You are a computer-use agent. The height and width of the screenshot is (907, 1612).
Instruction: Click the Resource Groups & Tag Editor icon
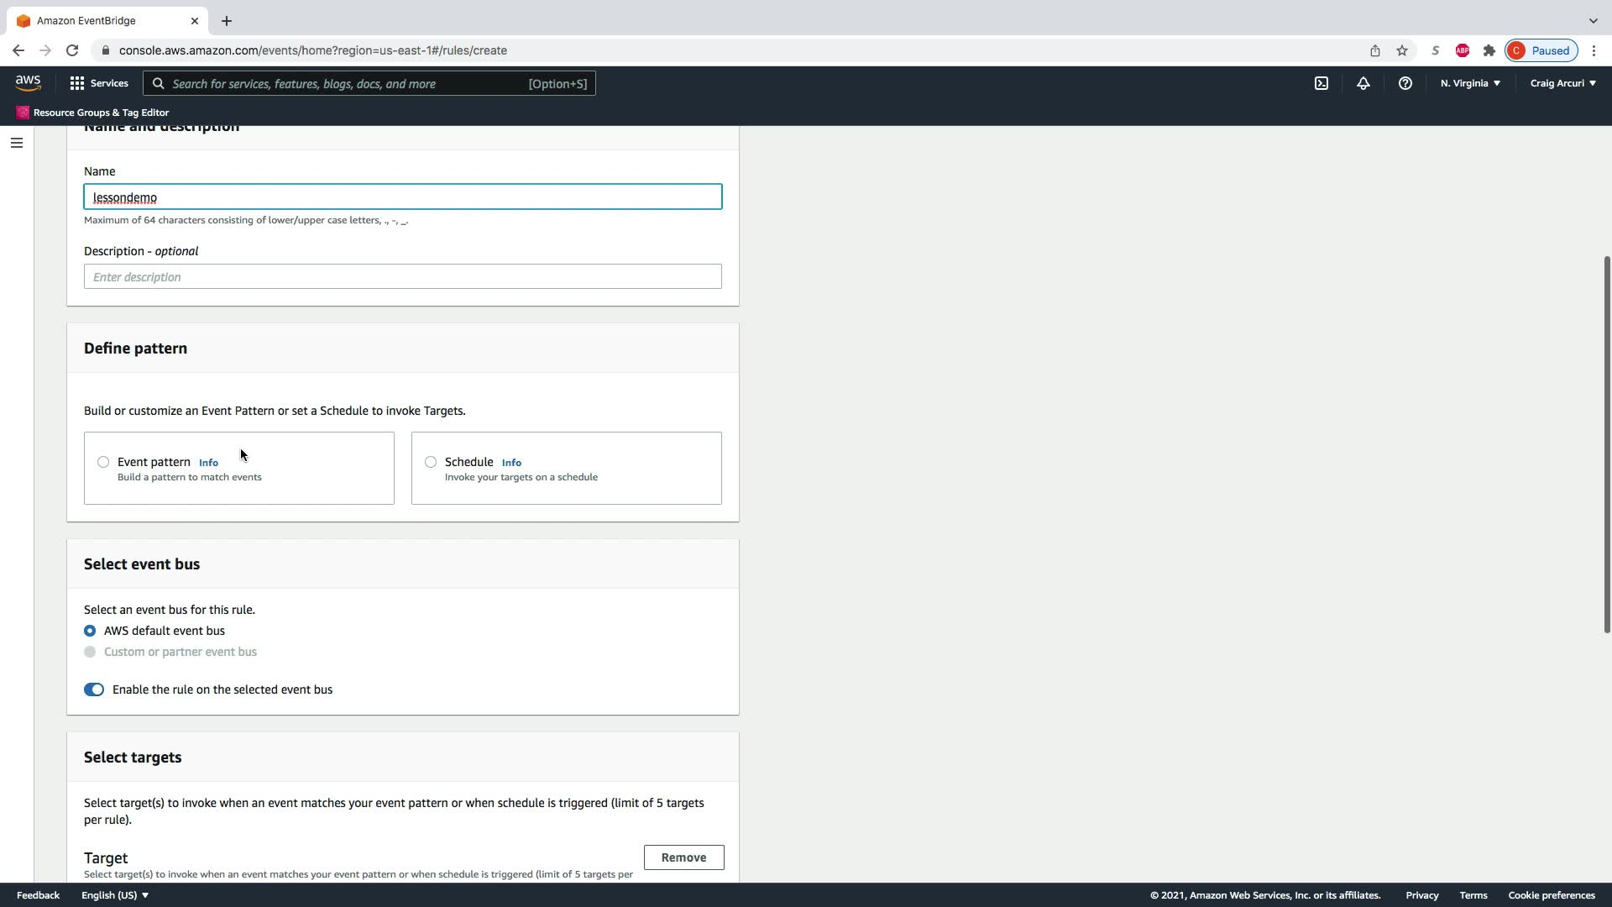23,113
